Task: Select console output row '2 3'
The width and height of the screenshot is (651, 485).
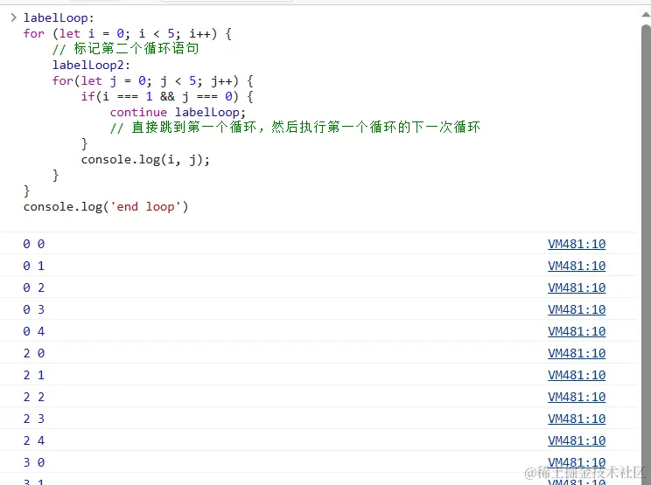Action: [318, 419]
